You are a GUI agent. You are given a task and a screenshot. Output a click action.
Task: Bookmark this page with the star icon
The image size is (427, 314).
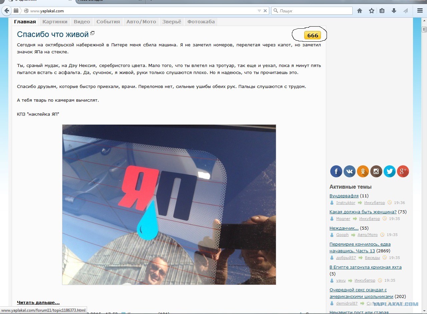coord(372,11)
